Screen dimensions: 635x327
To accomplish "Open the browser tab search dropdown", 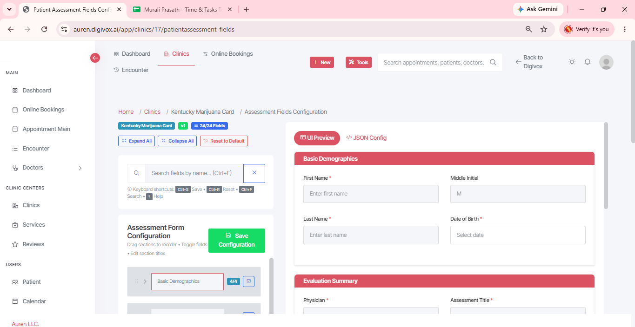I will pos(9,9).
